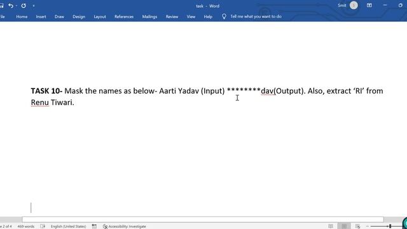Switch to the Mailings tab
407x229 pixels.
coord(149,17)
